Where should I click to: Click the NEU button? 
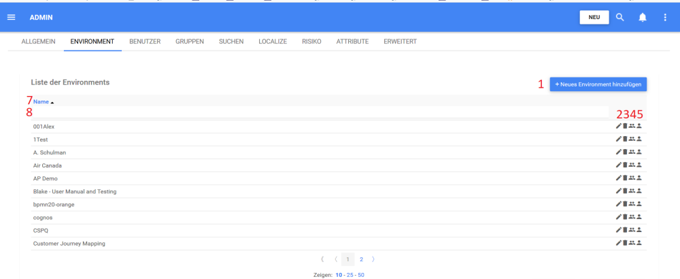(594, 18)
